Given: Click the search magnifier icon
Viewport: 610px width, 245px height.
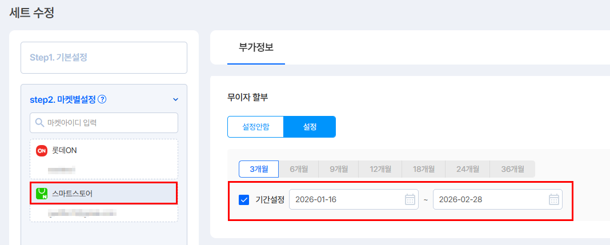Looking at the screenshot, I should click(39, 122).
